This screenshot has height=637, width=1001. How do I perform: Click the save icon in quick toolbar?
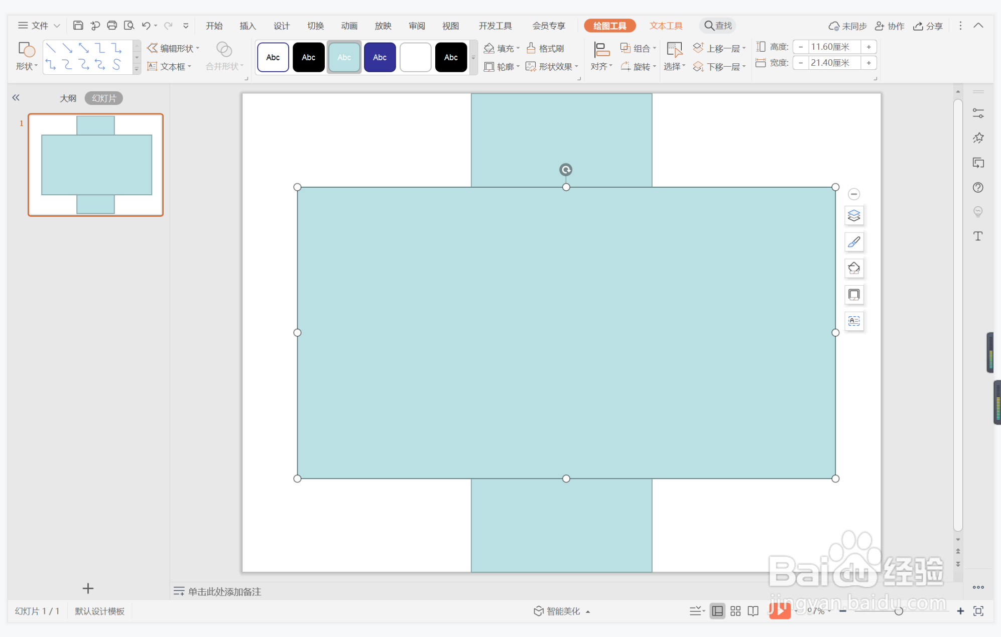[78, 26]
